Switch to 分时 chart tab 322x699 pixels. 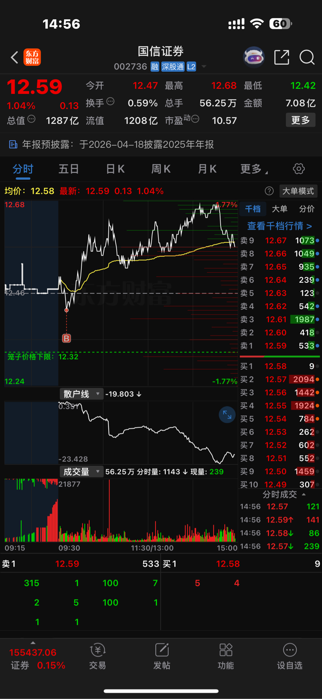click(23, 169)
